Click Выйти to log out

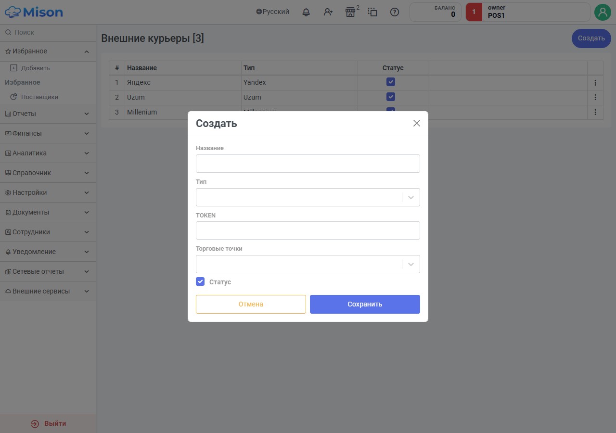[x=48, y=423]
